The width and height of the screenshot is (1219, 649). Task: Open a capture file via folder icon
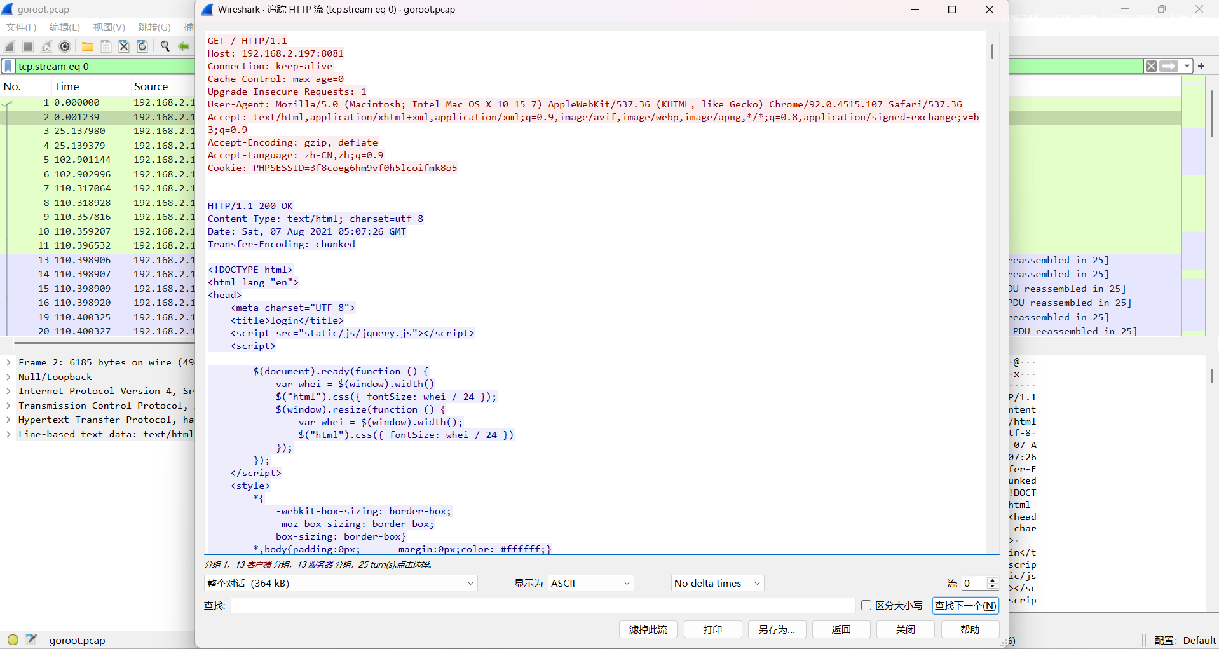[x=88, y=46]
